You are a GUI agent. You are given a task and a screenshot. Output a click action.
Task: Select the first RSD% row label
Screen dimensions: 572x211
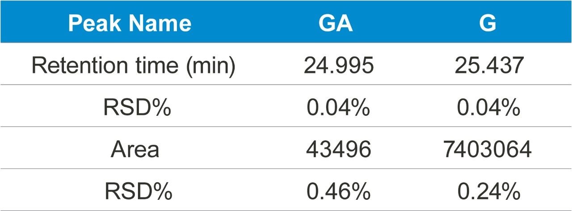pos(137,108)
